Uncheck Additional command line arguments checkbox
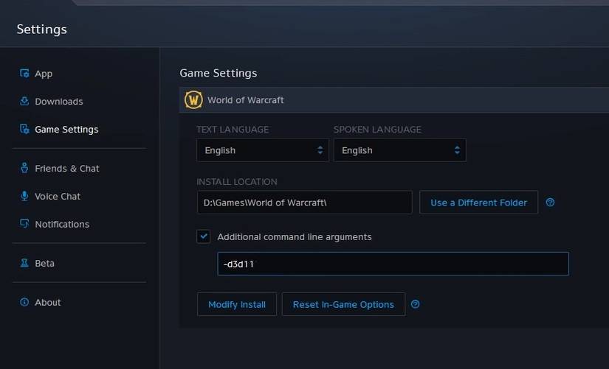This screenshot has height=369, width=609. pyautogui.click(x=204, y=237)
